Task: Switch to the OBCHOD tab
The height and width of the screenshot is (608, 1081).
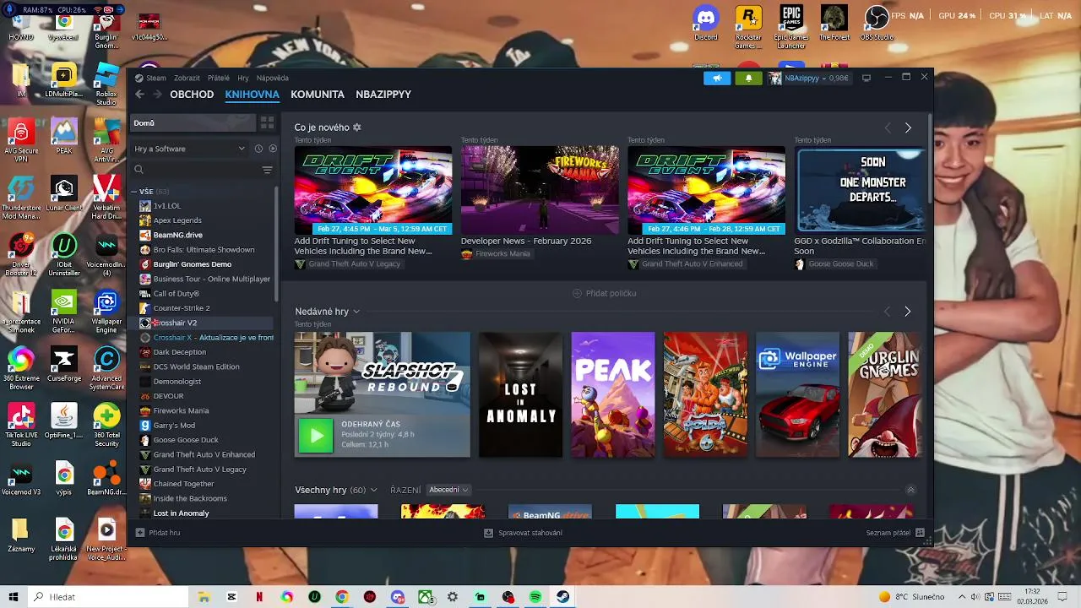Action: tap(192, 95)
